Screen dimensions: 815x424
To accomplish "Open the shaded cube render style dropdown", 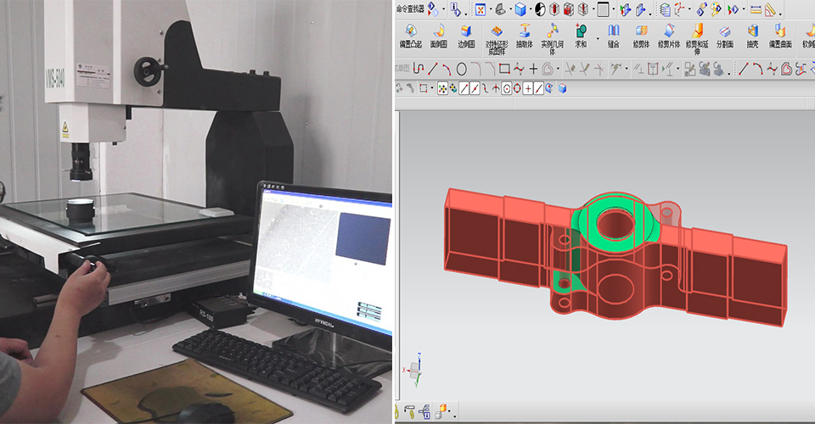I will point(530,9).
